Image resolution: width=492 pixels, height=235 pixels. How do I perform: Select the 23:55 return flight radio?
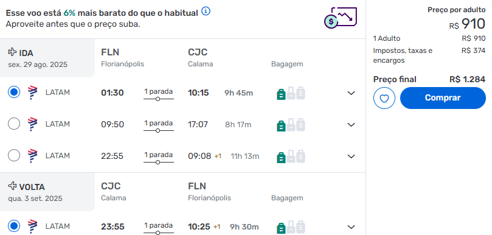coord(14,226)
